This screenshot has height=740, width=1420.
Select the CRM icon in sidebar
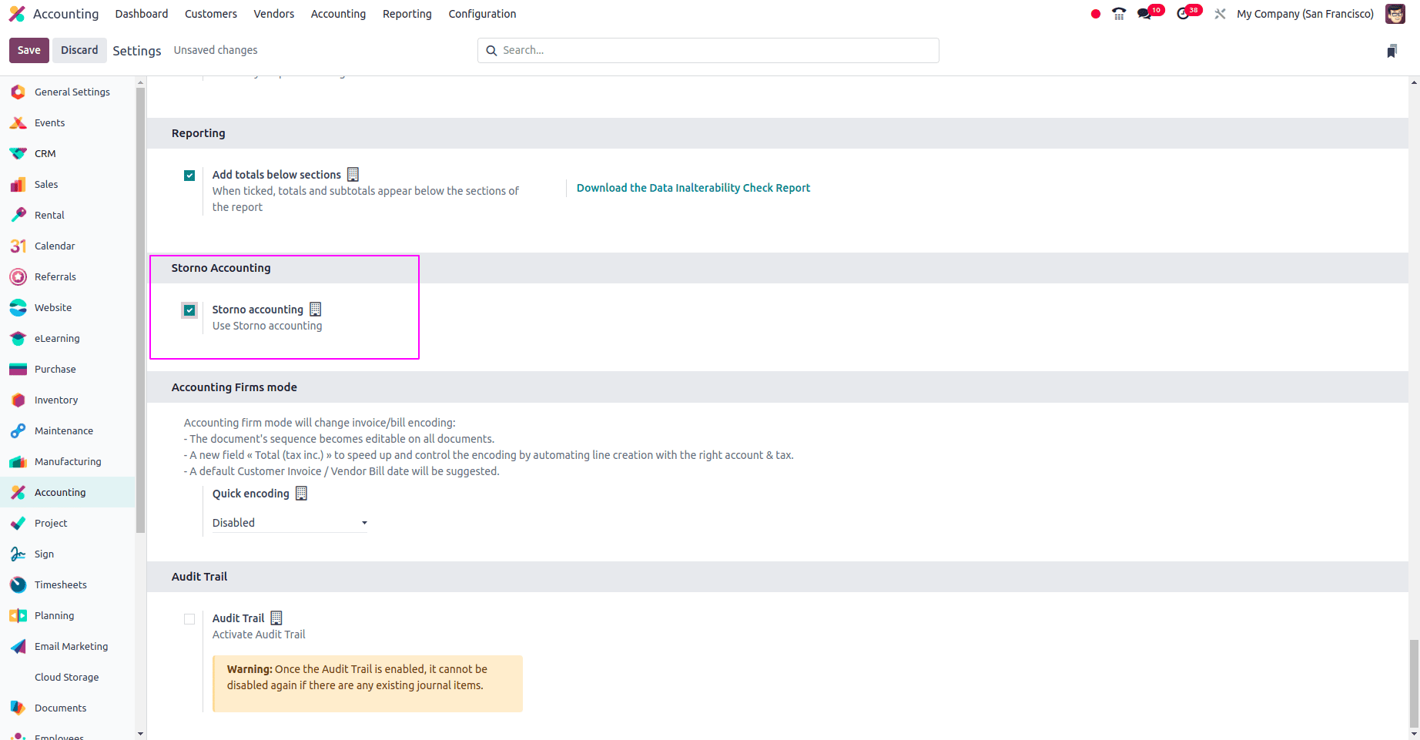[x=18, y=153]
